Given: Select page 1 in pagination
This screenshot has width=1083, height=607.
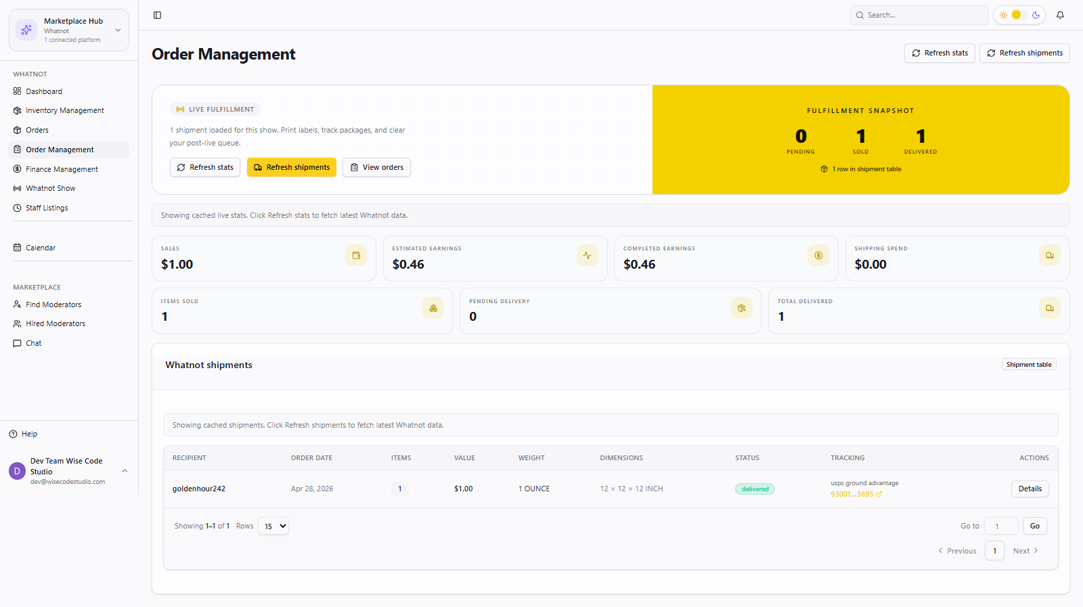Looking at the screenshot, I should (994, 551).
